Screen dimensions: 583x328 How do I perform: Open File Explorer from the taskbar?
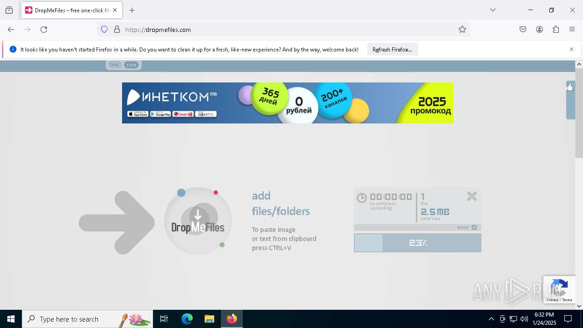click(x=209, y=319)
